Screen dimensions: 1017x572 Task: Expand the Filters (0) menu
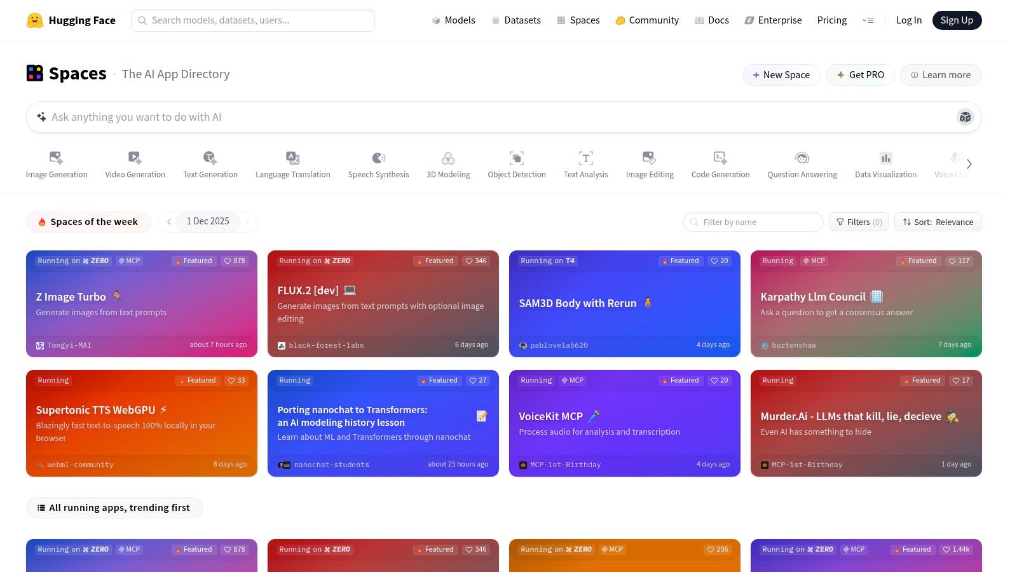point(859,222)
